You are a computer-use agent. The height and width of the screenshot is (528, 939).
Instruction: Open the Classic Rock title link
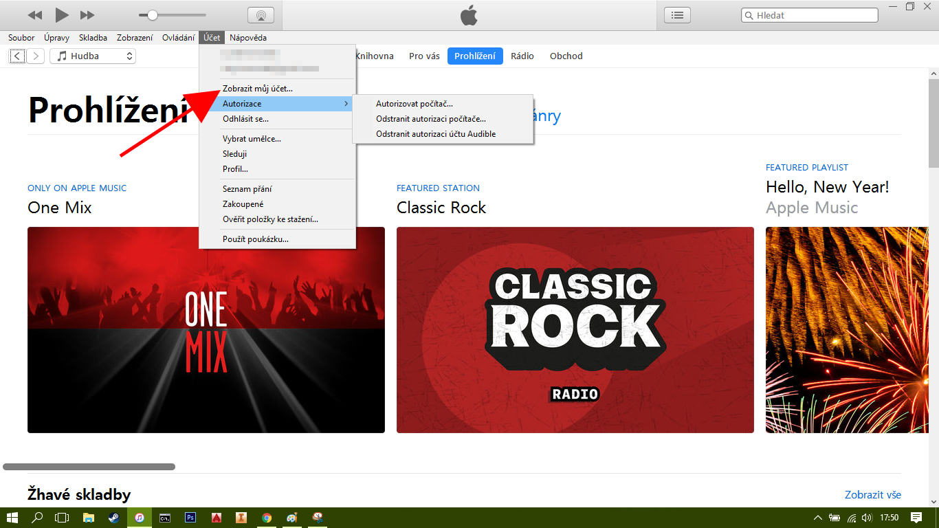[441, 208]
